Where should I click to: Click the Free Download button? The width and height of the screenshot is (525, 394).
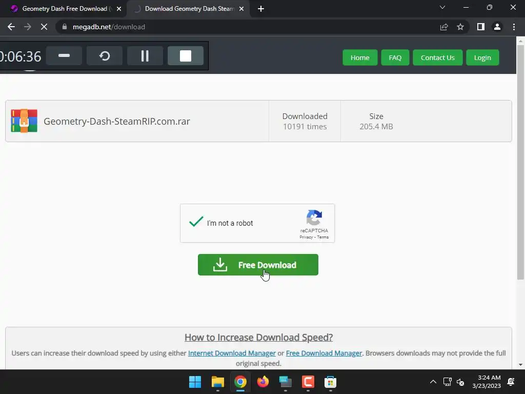pos(258,265)
